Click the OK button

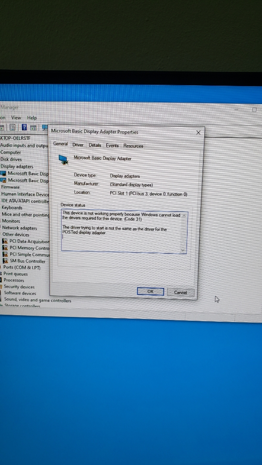tap(150, 291)
